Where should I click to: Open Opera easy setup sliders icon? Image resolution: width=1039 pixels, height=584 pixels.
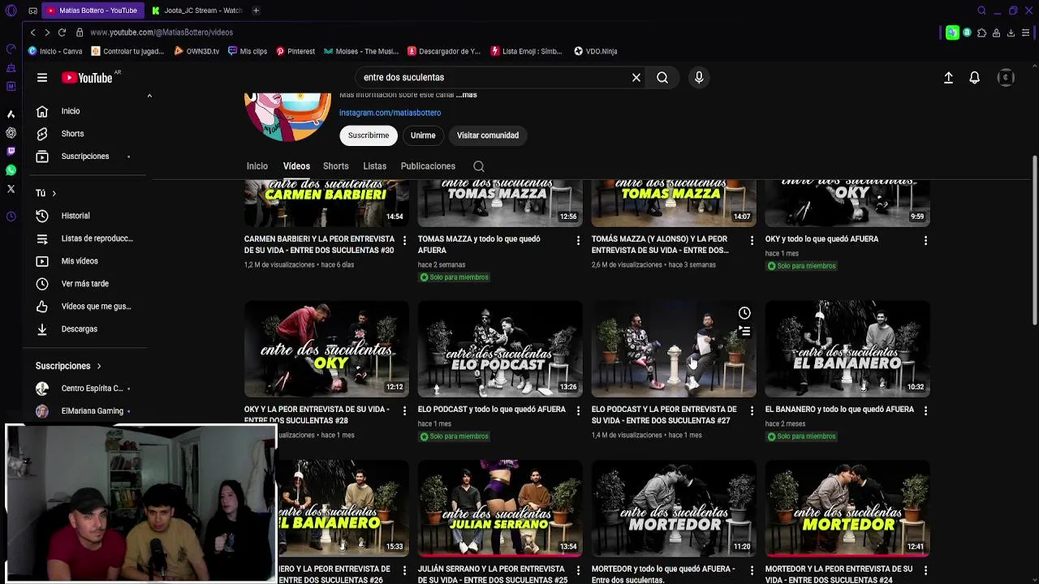[x=1025, y=32]
